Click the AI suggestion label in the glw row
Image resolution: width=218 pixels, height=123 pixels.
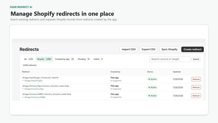116,81
